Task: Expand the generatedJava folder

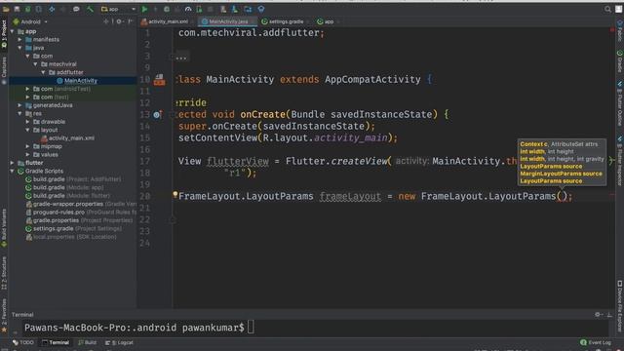Action: pos(19,105)
